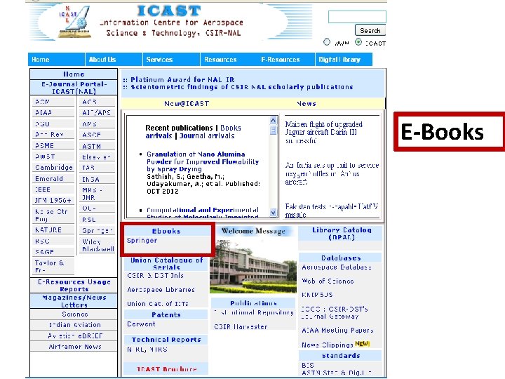Open Maiden flight of Jaguar aircraft news
The height and width of the screenshot is (379, 505).
coord(323,133)
